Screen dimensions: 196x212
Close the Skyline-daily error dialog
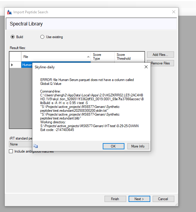[146, 67]
